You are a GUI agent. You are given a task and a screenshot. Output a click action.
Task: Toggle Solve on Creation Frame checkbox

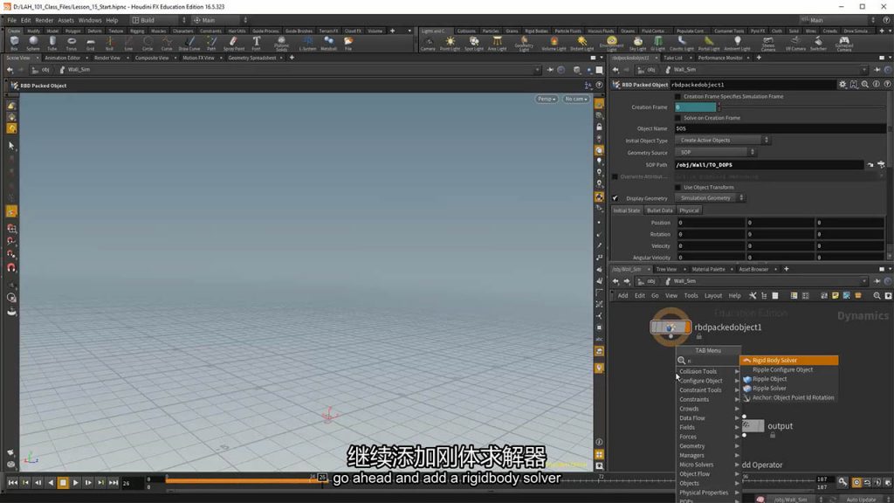677,118
